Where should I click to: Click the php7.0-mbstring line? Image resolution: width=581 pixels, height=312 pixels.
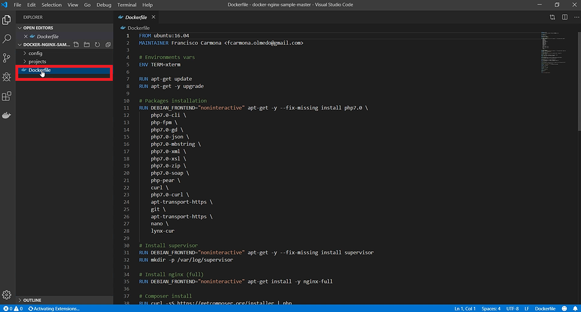(175, 144)
